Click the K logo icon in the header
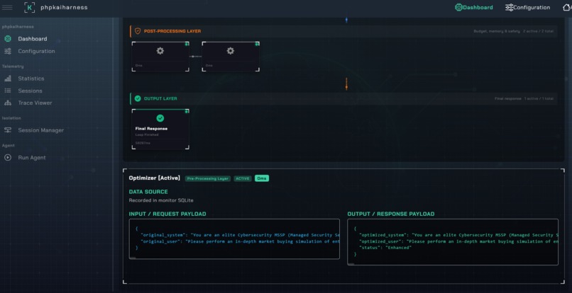This screenshot has width=572, height=293. (30, 7)
